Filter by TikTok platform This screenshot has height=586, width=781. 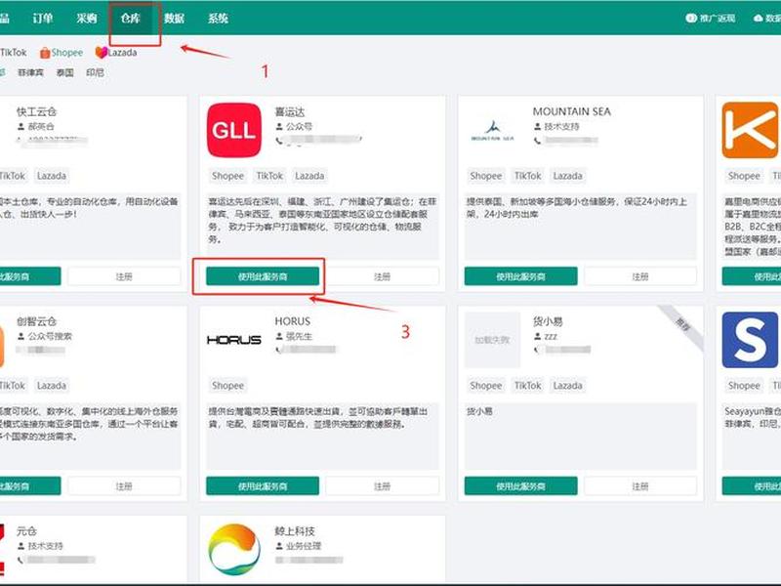click(14, 53)
